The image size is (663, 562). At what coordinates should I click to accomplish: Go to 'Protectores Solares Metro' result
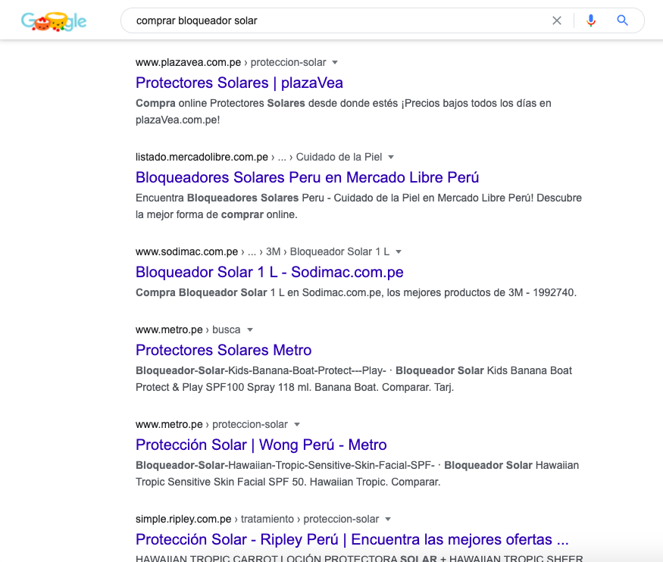(224, 350)
